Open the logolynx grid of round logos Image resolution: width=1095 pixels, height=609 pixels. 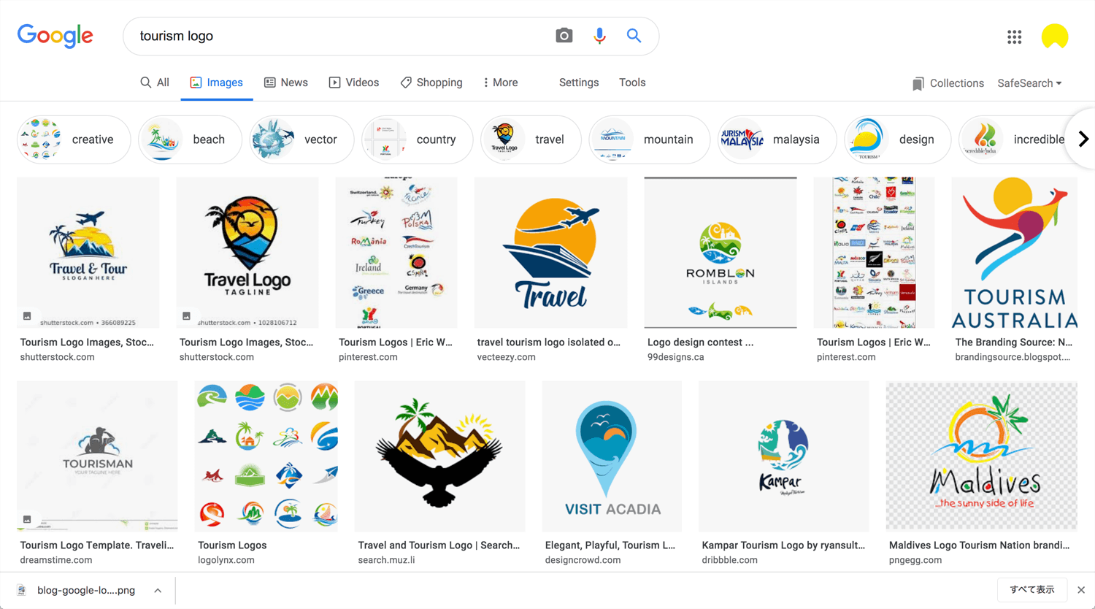coord(266,456)
